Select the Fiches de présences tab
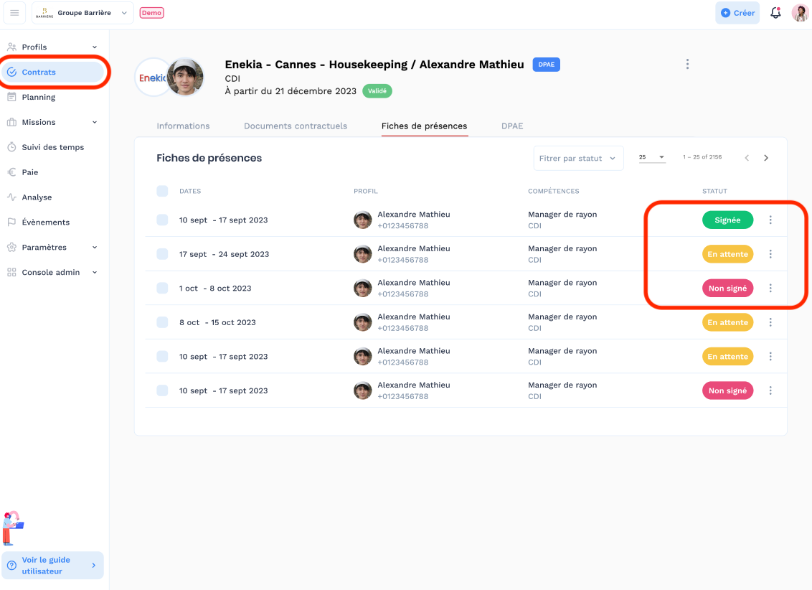This screenshot has width=812, height=590. coord(424,126)
